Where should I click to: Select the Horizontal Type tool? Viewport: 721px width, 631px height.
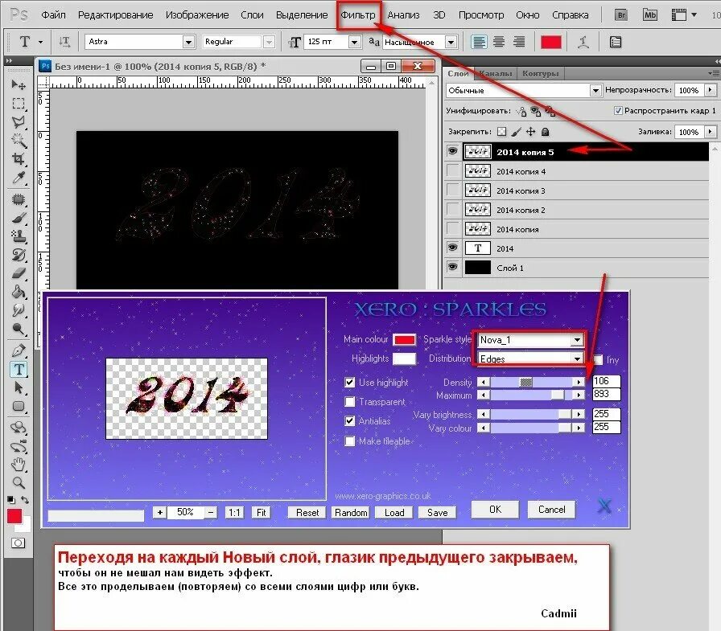tap(19, 369)
